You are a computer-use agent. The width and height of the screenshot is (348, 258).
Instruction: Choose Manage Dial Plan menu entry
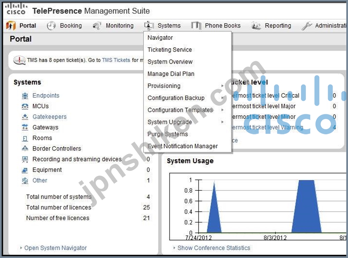[x=187, y=74]
